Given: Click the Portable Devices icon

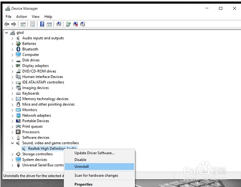Looking at the screenshot, I should 18,121.
